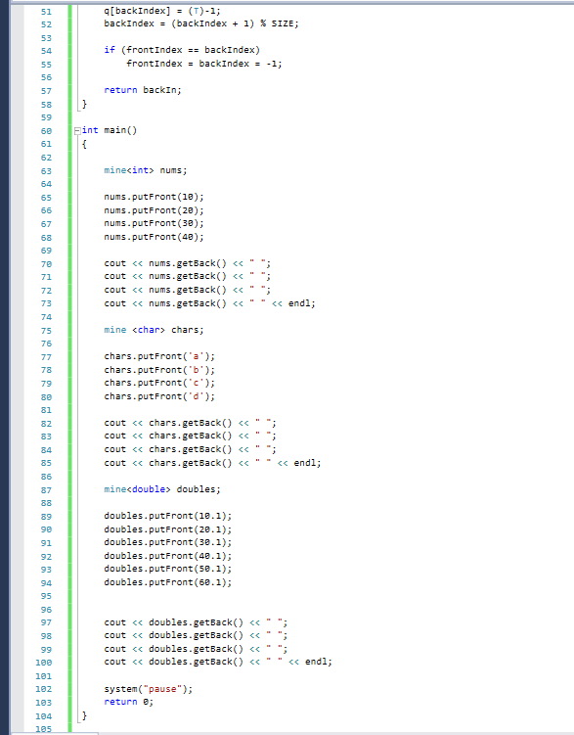574x735 pixels.
Task: Click the 'doubles.putFront(50.1);' line
Action: pyautogui.click(x=167, y=569)
